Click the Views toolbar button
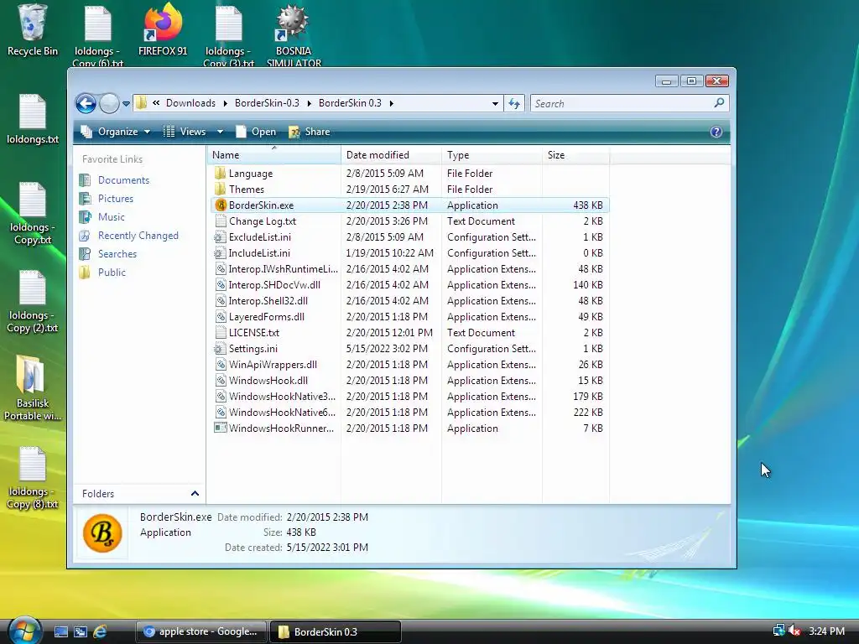 [x=185, y=132]
